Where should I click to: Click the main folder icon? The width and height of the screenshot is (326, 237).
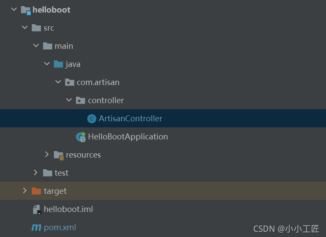(47, 46)
